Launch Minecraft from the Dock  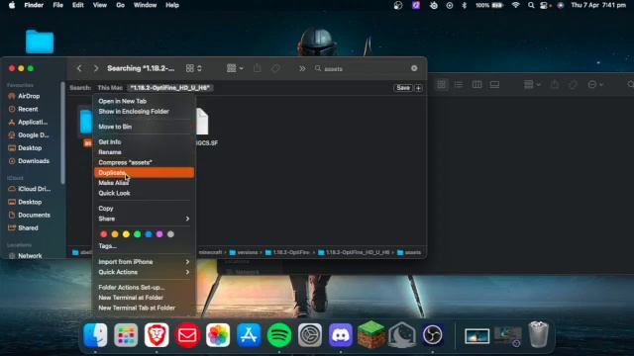(x=371, y=334)
